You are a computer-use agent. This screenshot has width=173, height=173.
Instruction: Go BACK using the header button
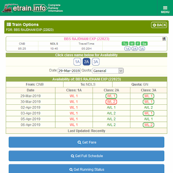tap(159, 25)
